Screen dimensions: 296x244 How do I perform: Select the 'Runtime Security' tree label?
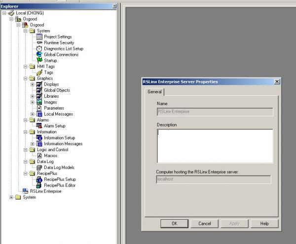59,42
